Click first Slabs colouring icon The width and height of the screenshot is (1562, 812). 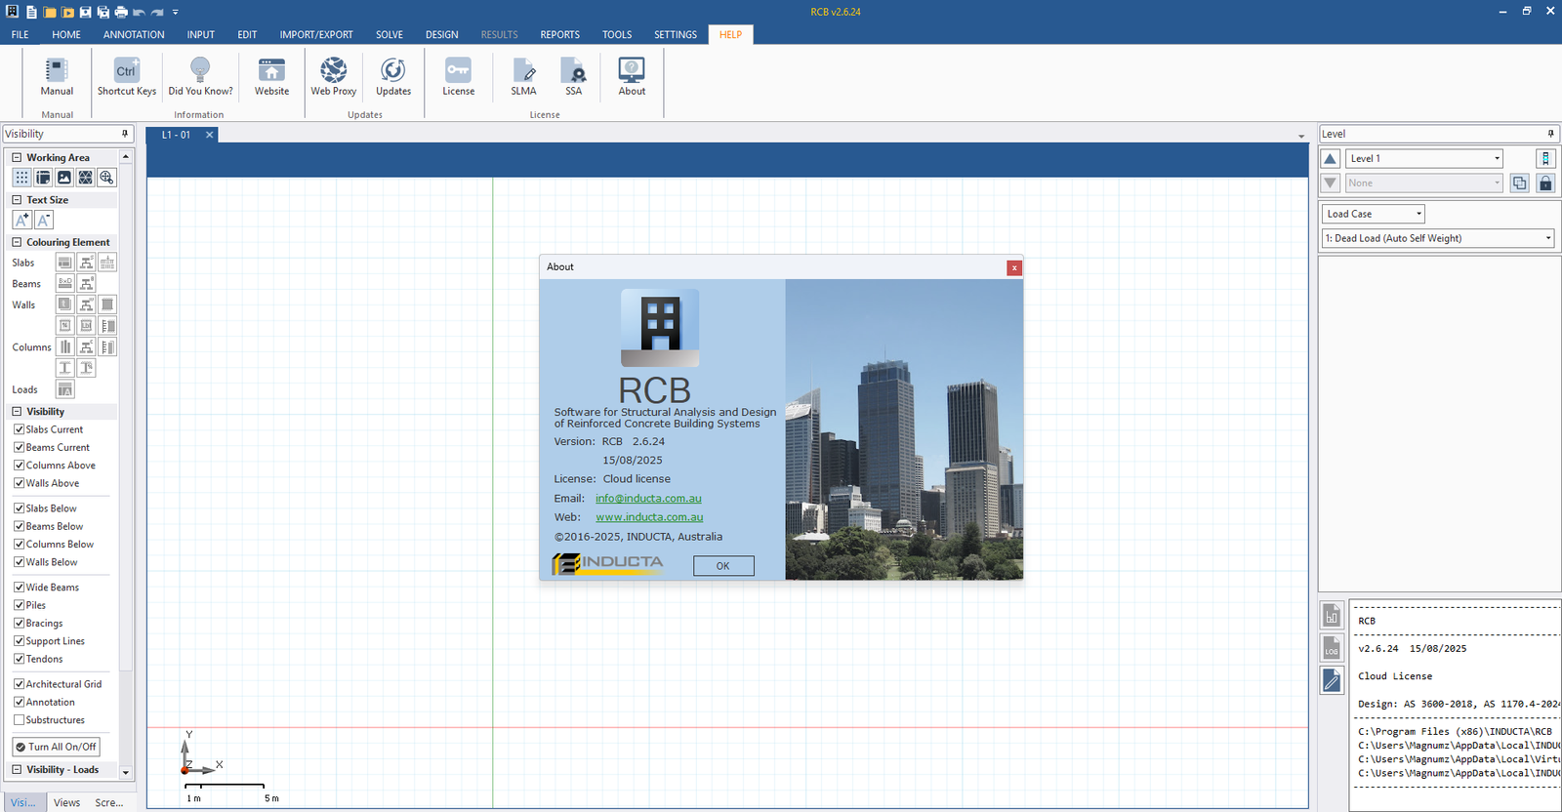[64, 263]
